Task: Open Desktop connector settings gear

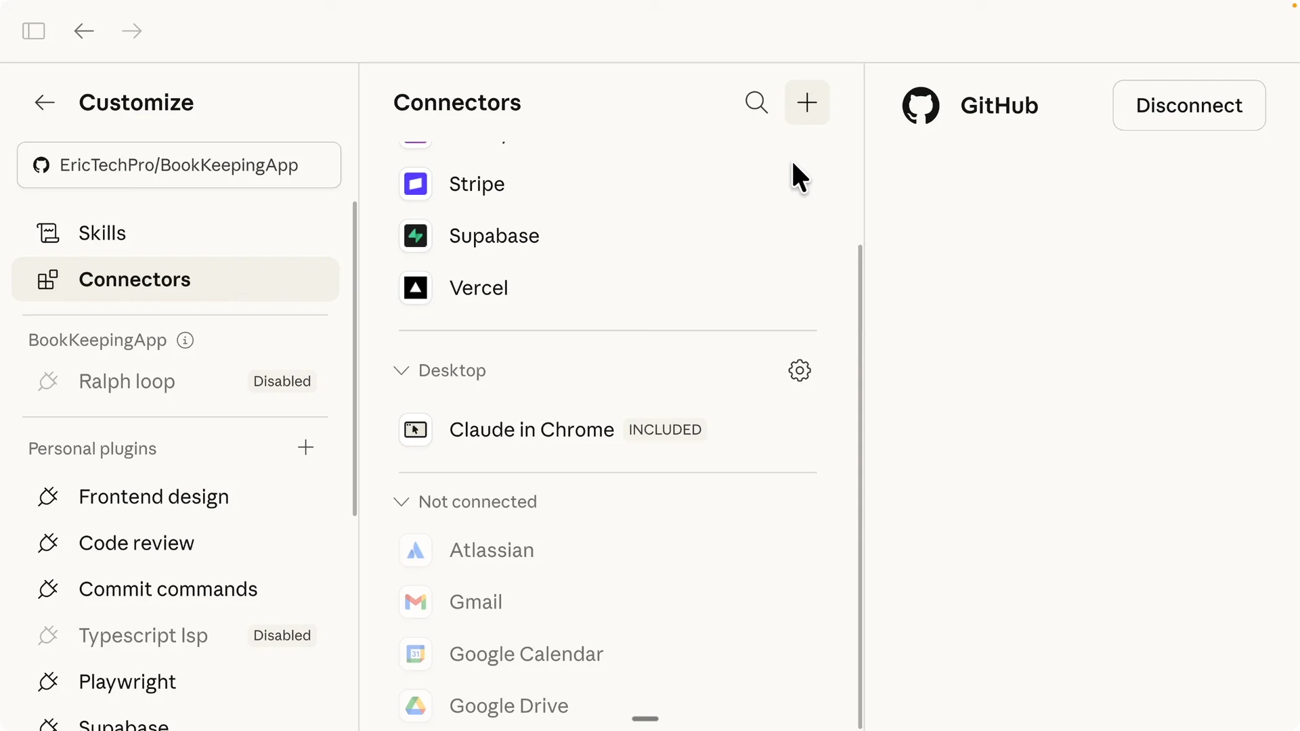Action: (799, 371)
